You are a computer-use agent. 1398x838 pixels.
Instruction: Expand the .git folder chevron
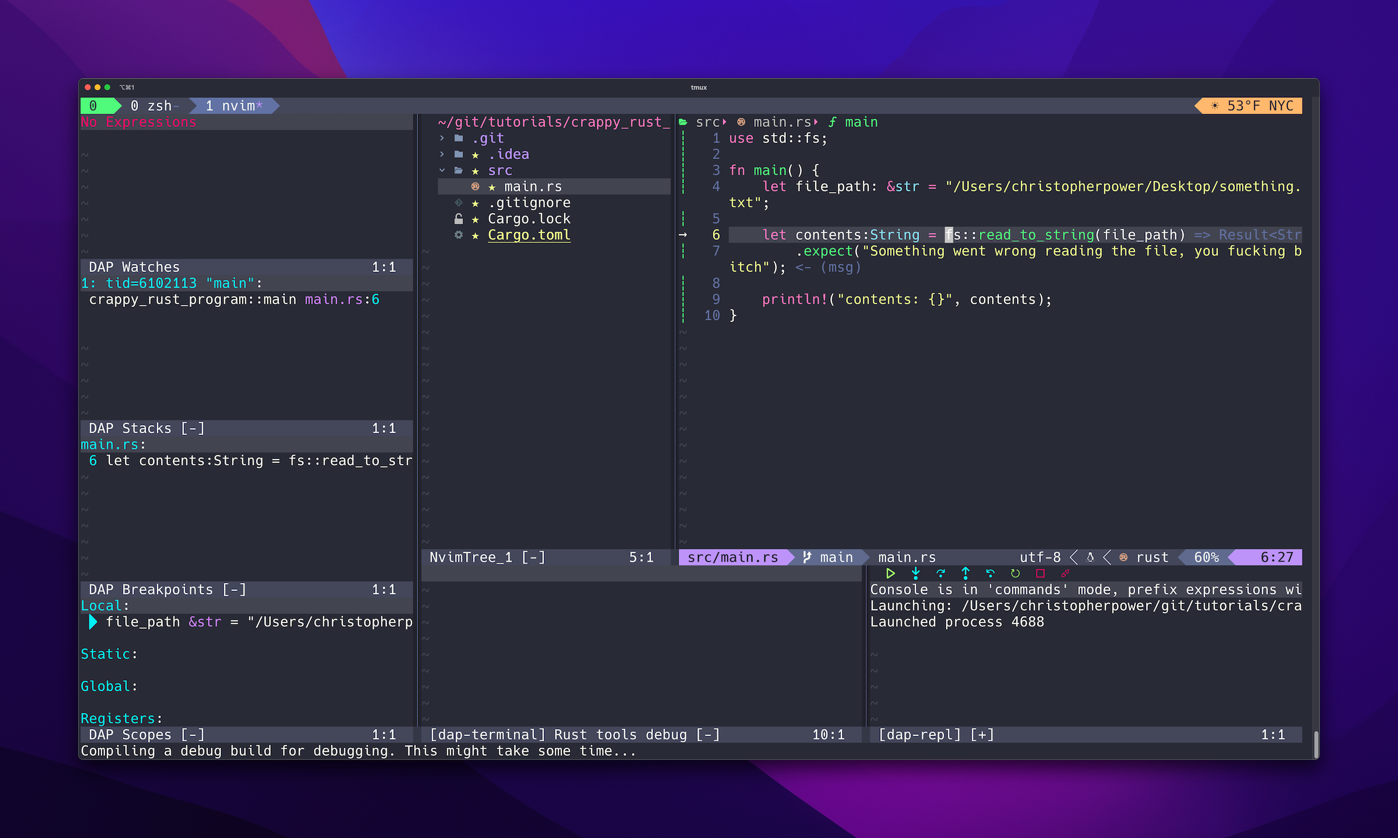point(442,138)
